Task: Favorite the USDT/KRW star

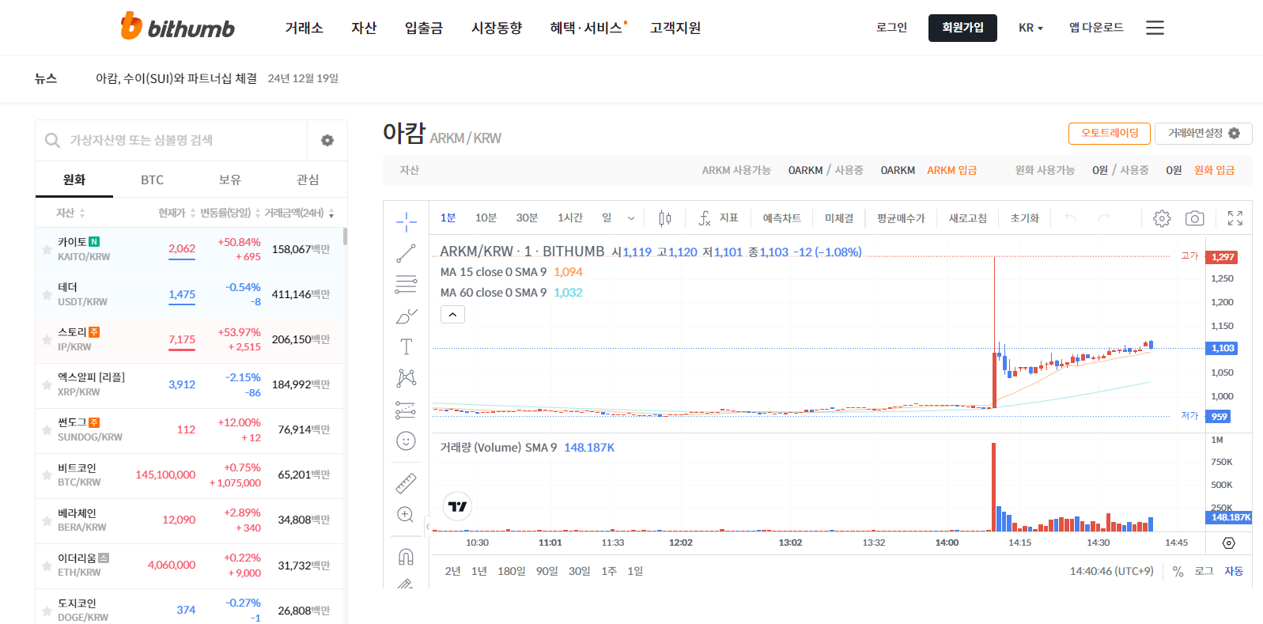Action: click(47, 295)
